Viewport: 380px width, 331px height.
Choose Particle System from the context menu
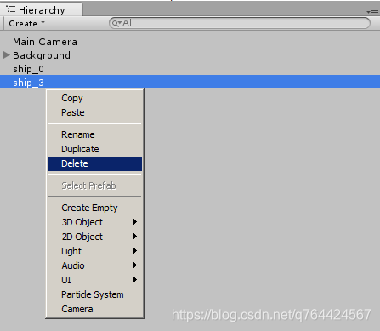click(94, 294)
